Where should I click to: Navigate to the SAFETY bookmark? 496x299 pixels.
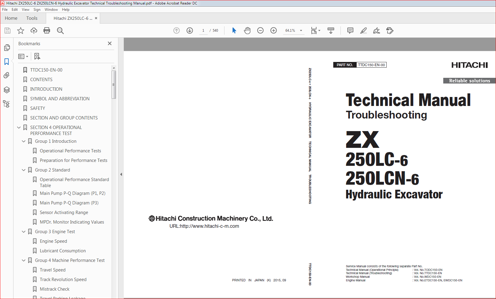tap(37, 108)
